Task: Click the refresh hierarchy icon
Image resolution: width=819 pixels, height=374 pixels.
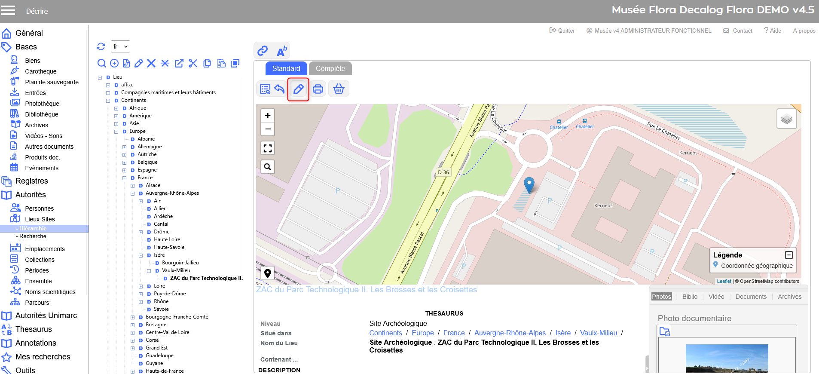Action: coord(101,46)
